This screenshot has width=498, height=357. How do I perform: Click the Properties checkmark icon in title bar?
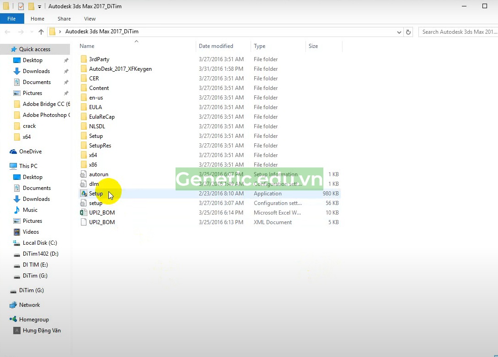[21, 6]
